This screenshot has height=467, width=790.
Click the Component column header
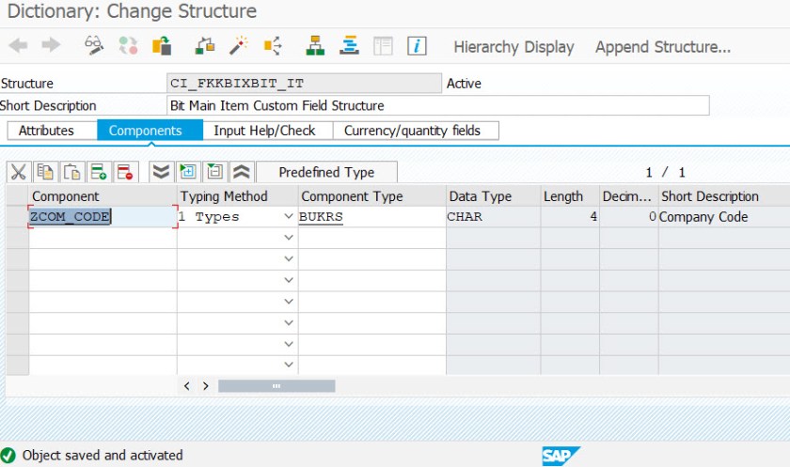(103, 195)
